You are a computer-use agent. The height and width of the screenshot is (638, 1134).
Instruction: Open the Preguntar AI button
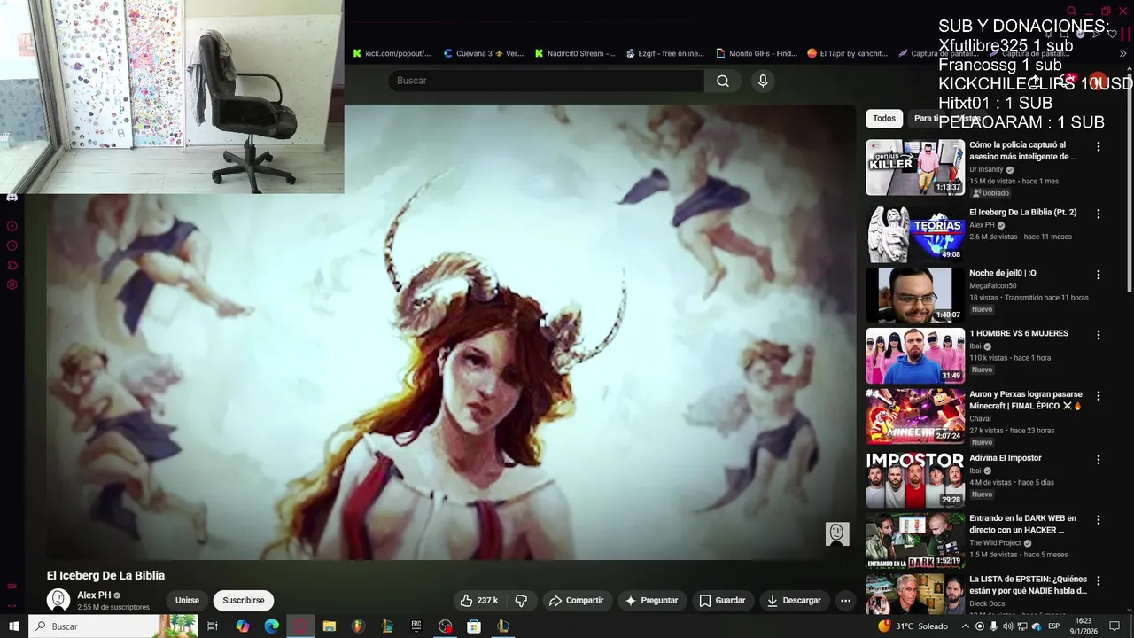(x=651, y=600)
